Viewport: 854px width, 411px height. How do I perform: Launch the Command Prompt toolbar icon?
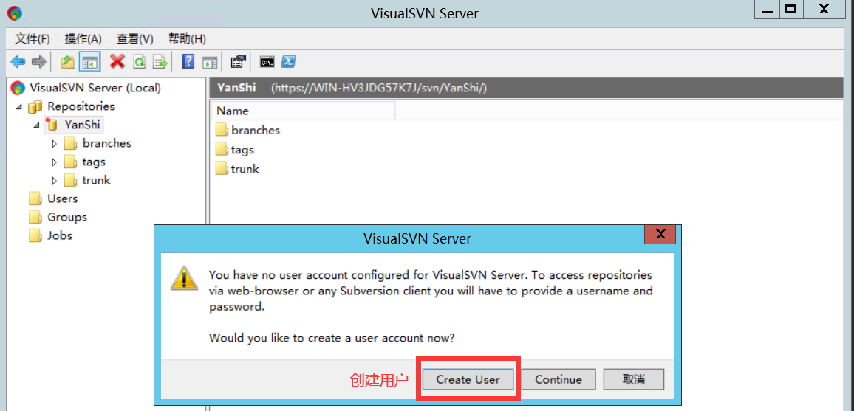(x=267, y=62)
